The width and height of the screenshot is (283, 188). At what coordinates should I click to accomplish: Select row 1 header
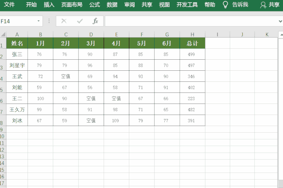[3, 43]
